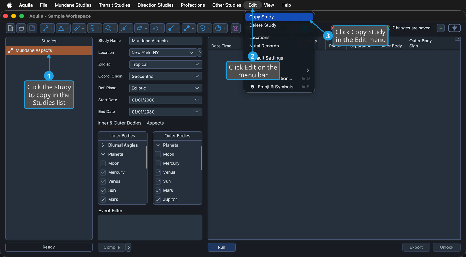The image size is (466, 257).
Task: Click the Run button
Action: tap(222, 247)
